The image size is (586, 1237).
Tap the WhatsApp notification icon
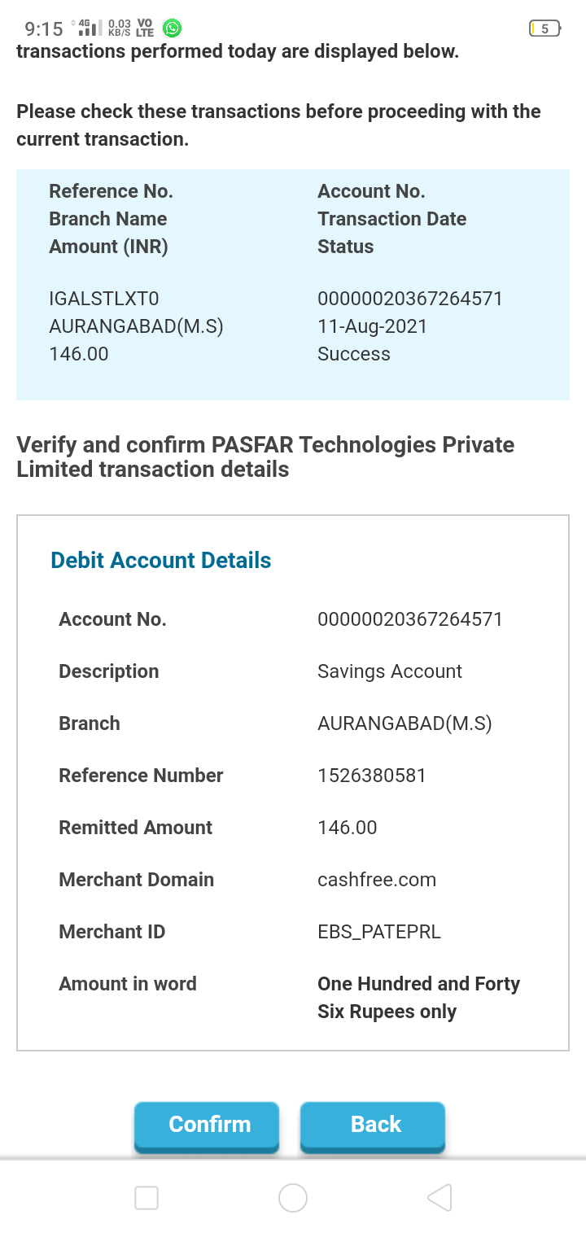click(173, 28)
